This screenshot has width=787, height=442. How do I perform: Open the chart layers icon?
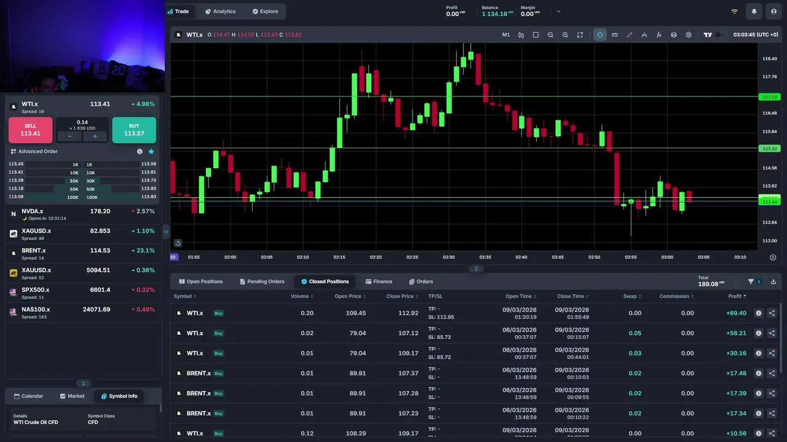pyautogui.click(x=674, y=35)
